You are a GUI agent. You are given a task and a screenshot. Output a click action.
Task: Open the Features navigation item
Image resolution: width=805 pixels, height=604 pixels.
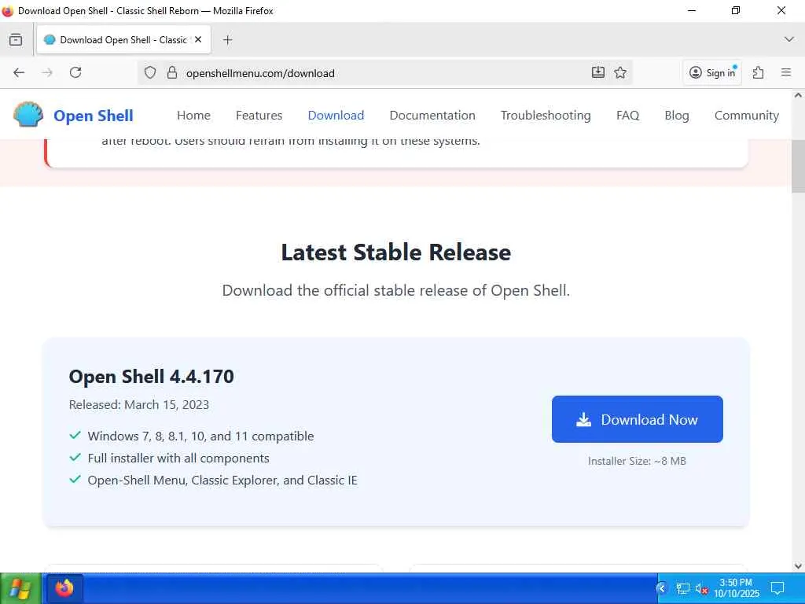pos(259,115)
